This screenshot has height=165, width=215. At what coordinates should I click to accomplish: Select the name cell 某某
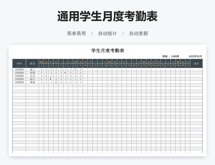[32, 82]
